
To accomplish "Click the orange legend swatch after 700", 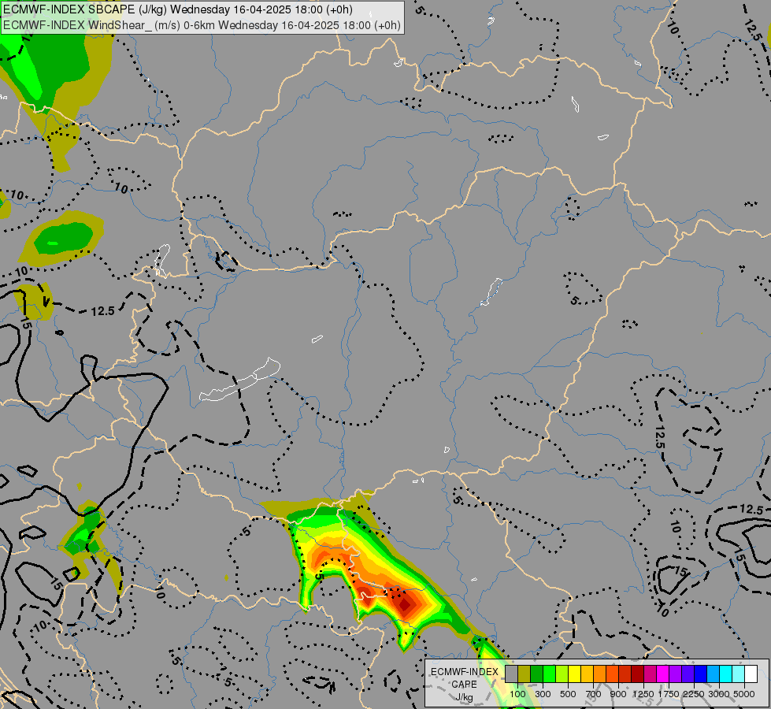I will (x=600, y=674).
